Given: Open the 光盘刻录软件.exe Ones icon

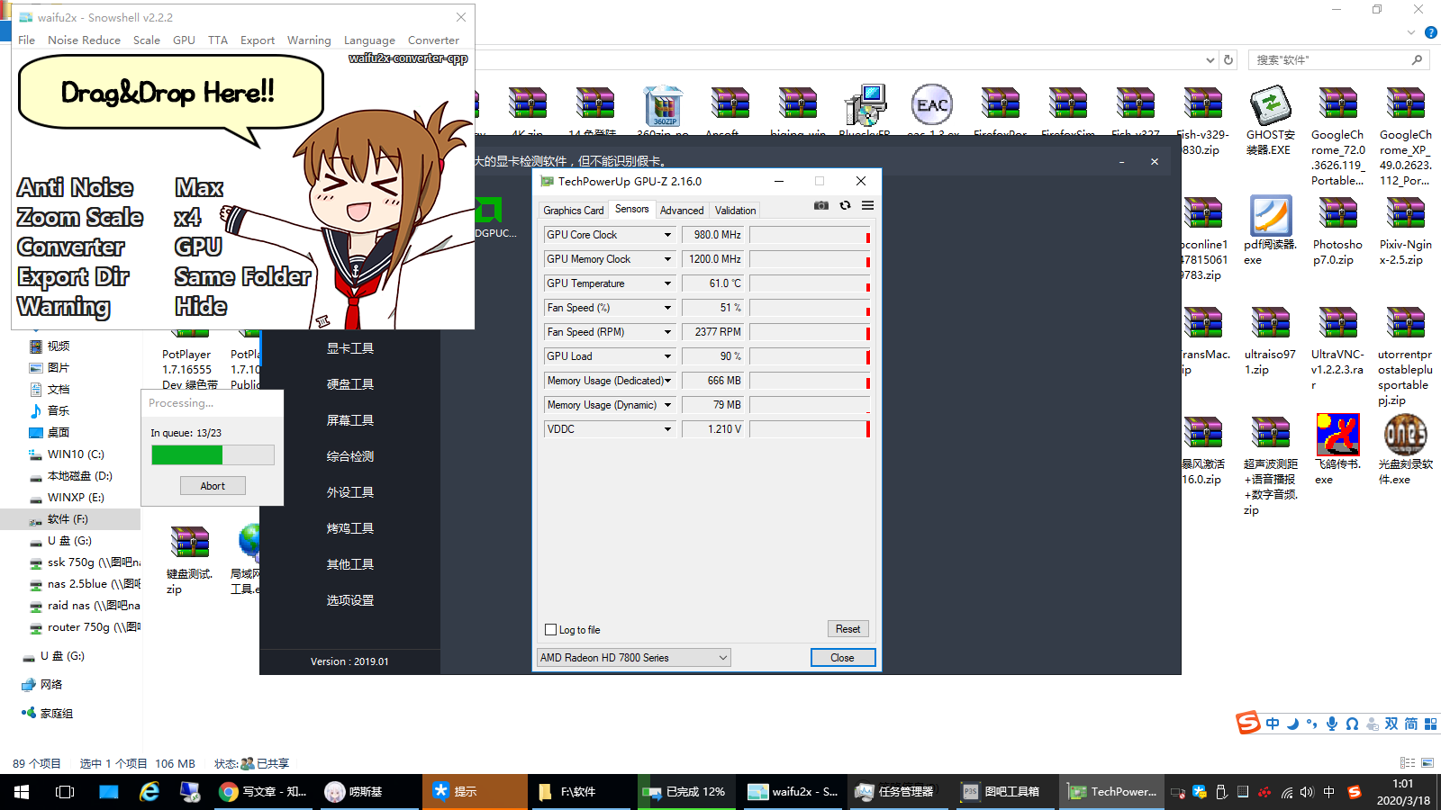Looking at the screenshot, I should point(1405,436).
